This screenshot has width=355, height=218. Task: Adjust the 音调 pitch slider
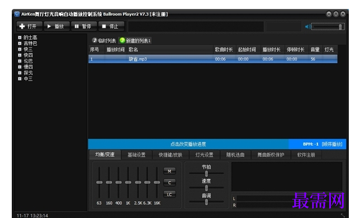tap(206, 202)
